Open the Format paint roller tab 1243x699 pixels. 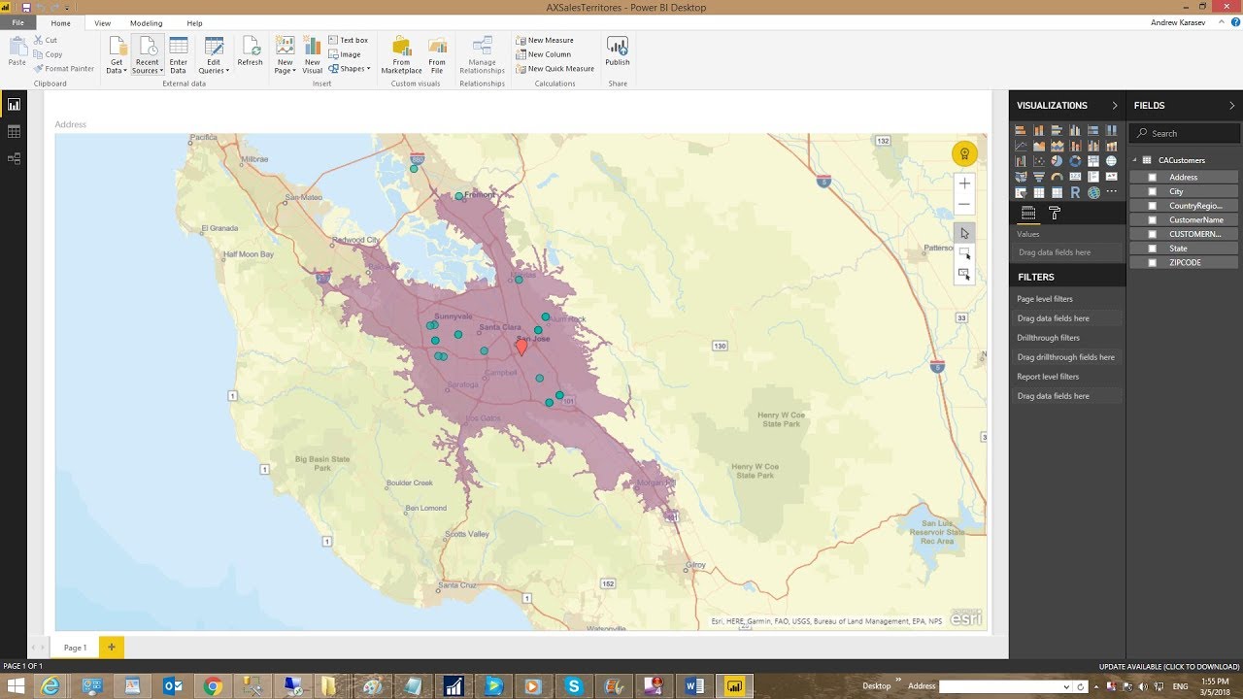pos(1055,213)
